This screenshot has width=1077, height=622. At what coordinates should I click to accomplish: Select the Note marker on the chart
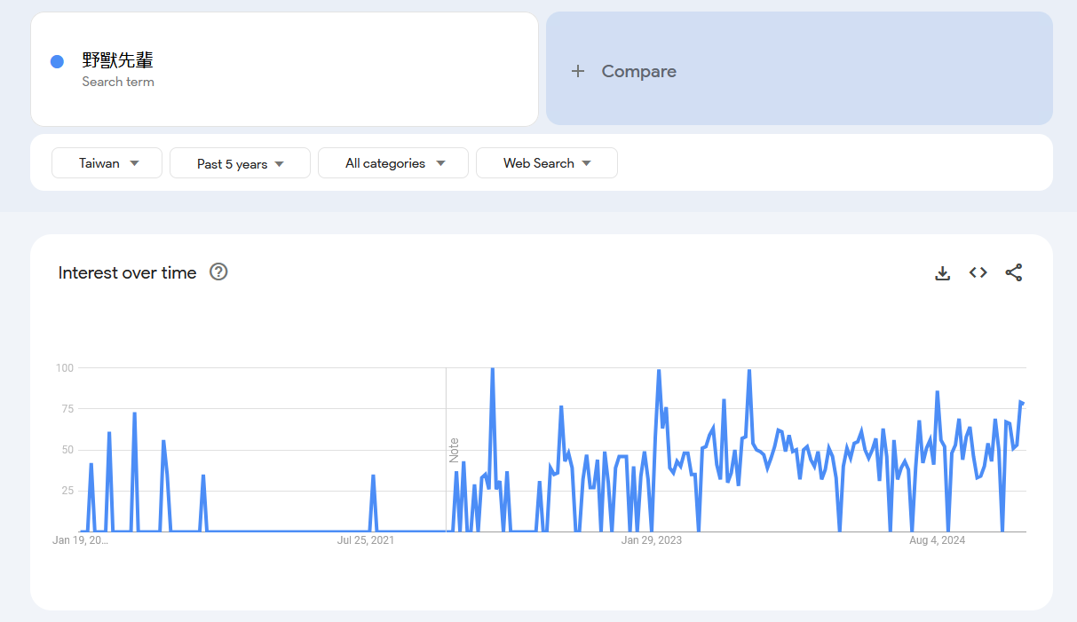pos(454,450)
